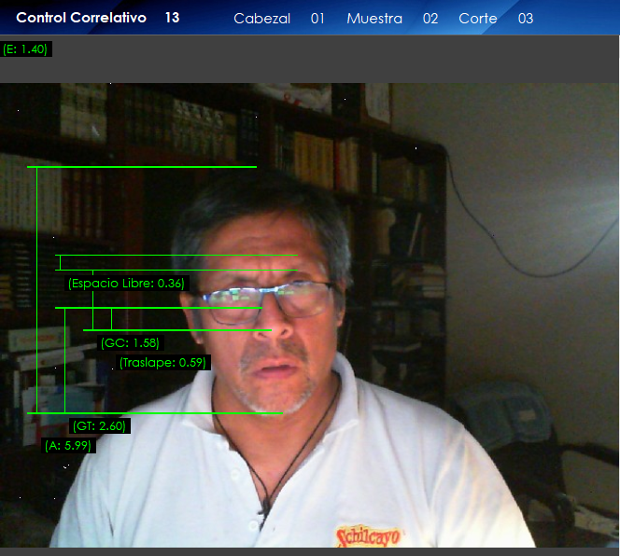Viewport: 620px width, 556px height.
Task: Click the GC: 1.58 measurement label
Action: [x=130, y=342]
